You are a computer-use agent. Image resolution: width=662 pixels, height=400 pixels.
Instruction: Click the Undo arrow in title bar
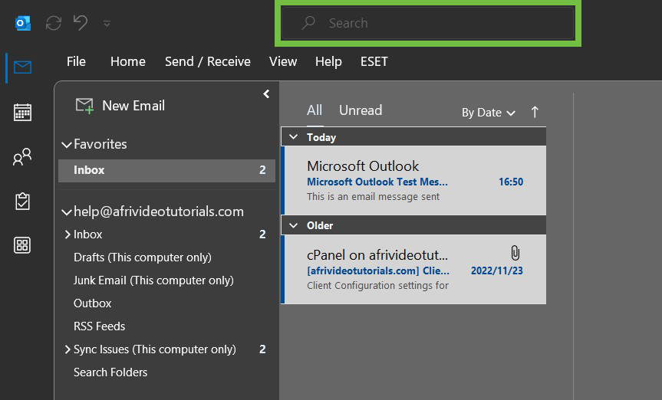point(81,23)
